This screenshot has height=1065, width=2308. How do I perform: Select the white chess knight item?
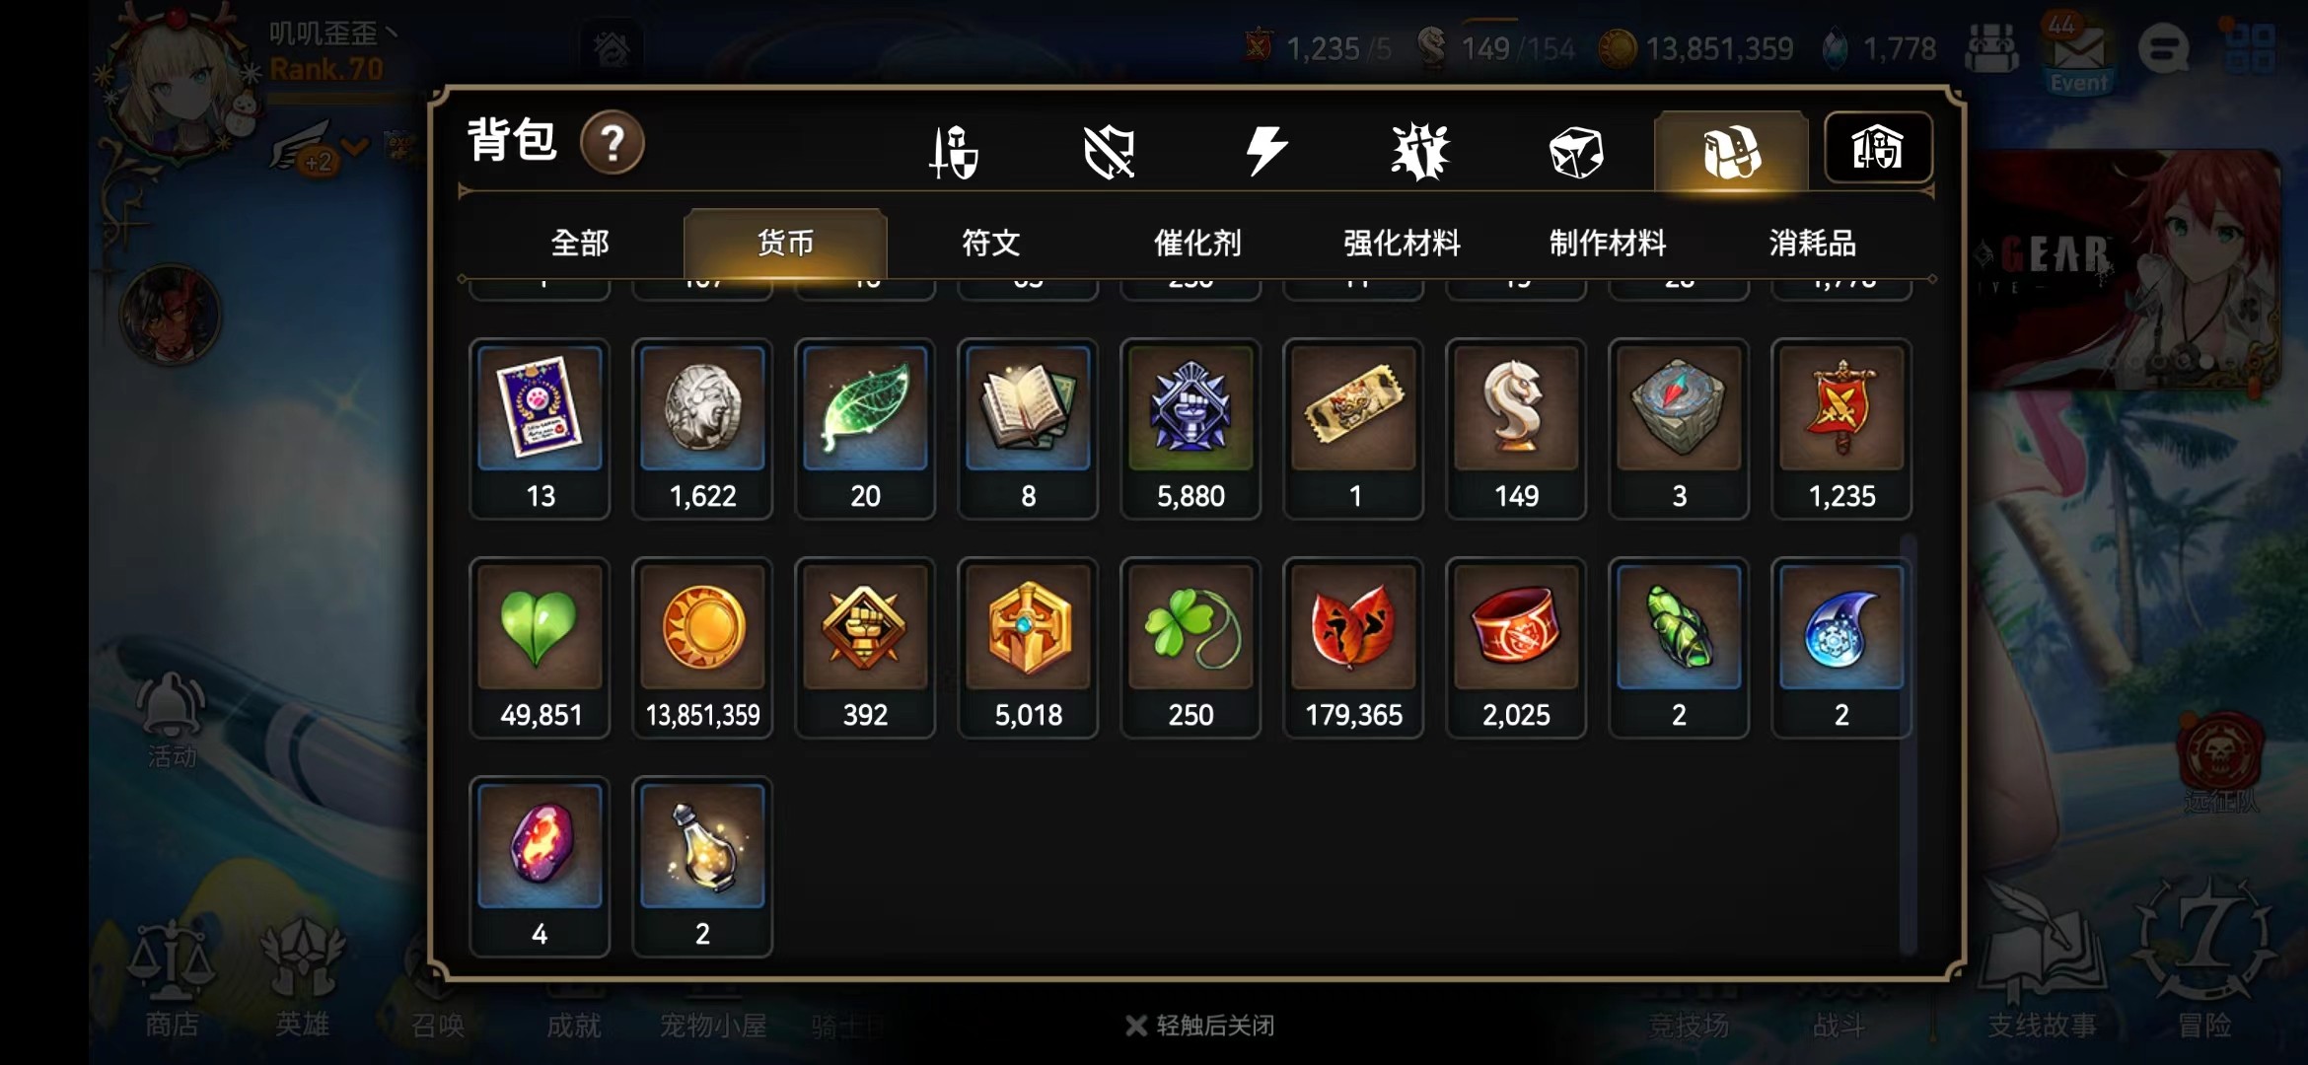point(1516,429)
